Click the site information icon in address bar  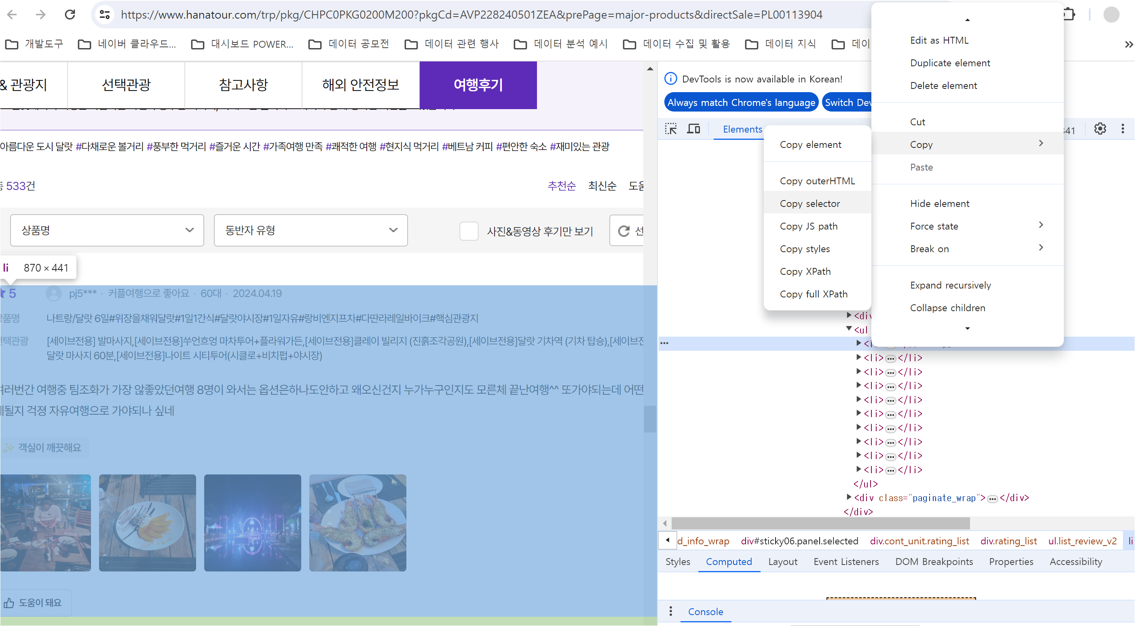tap(104, 15)
